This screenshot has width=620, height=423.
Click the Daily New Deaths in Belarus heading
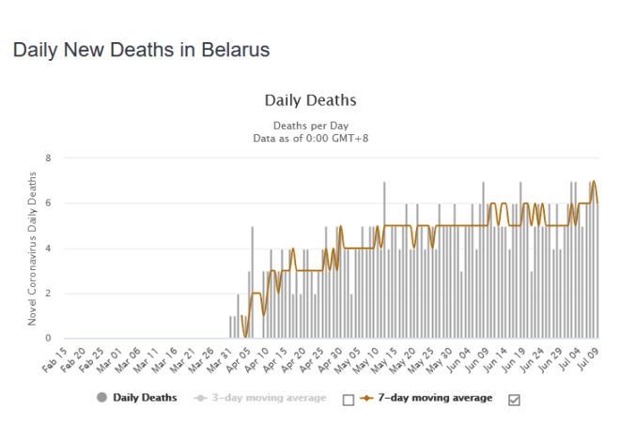point(141,50)
